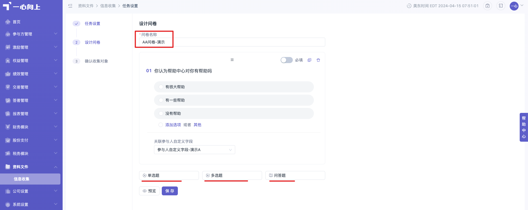The height and width of the screenshot is (210, 528).
Task: Click the 权益管理 sidebar icon
Action: coord(8,61)
